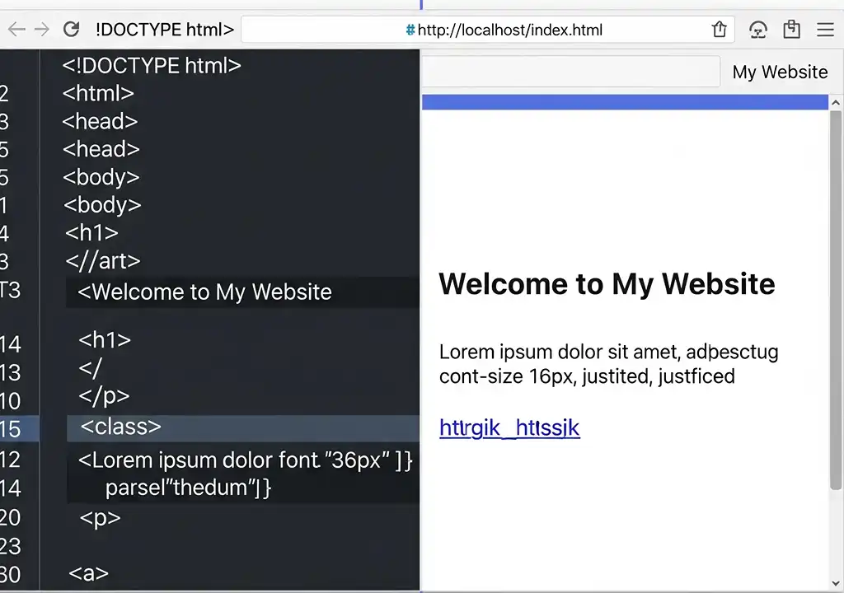
Task: Click the '<html>' code line
Action: click(98, 94)
